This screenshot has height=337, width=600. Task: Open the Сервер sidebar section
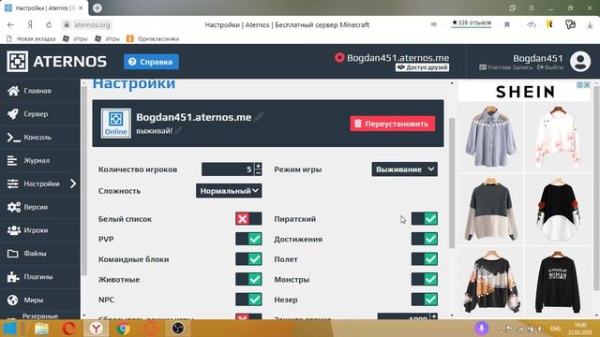coord(40,114)
